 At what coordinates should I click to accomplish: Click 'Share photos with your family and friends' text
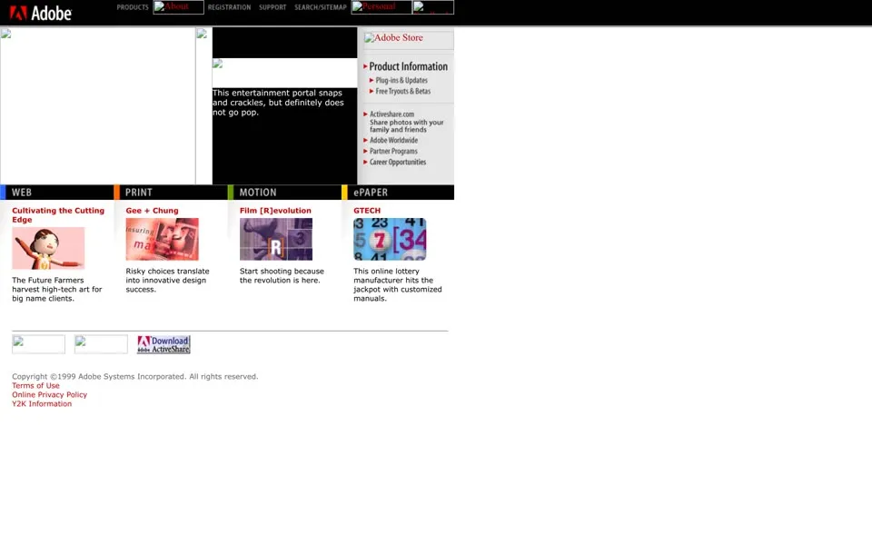coord(407,125)
